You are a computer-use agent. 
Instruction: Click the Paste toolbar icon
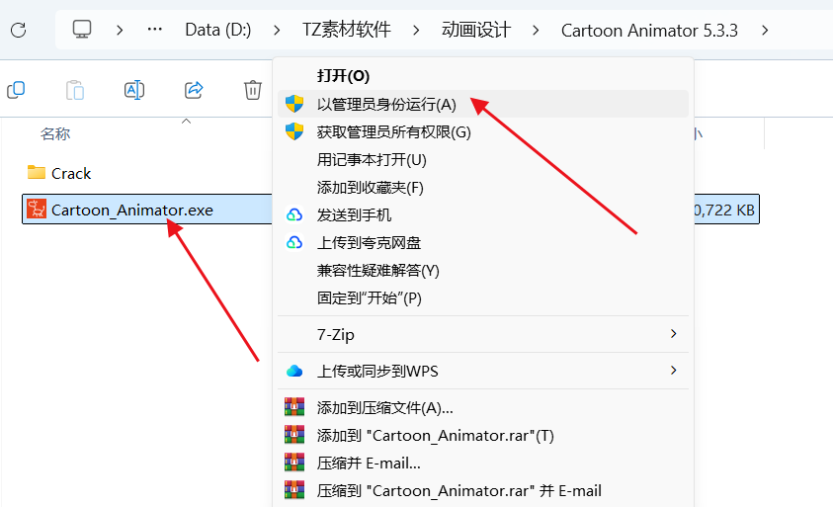[x=75, y=90]
